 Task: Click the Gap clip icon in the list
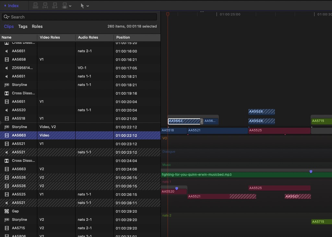point(6,211)
